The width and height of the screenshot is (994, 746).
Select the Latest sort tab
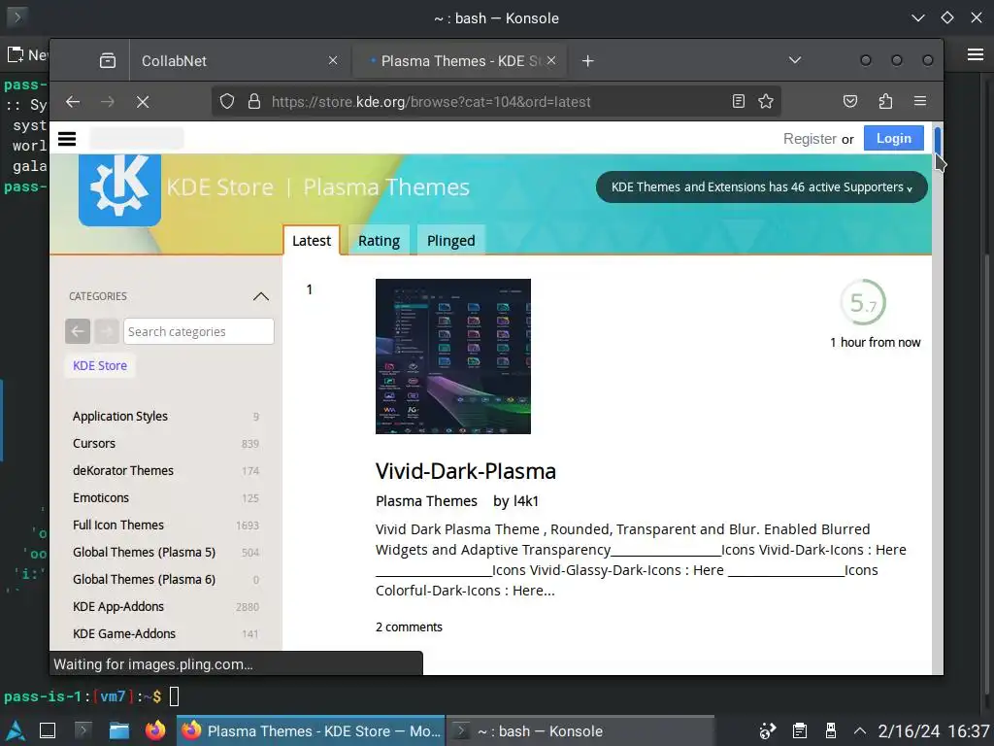(312, 241)
